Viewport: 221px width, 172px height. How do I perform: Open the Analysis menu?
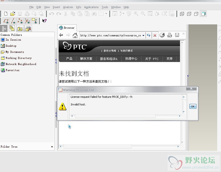(68, 7)
